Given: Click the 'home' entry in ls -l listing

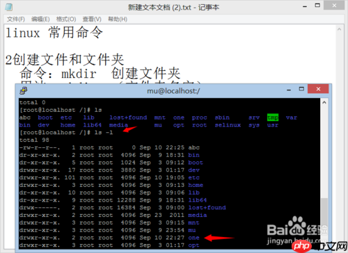Looking at the screenshot, I should (x=196, y=185).
